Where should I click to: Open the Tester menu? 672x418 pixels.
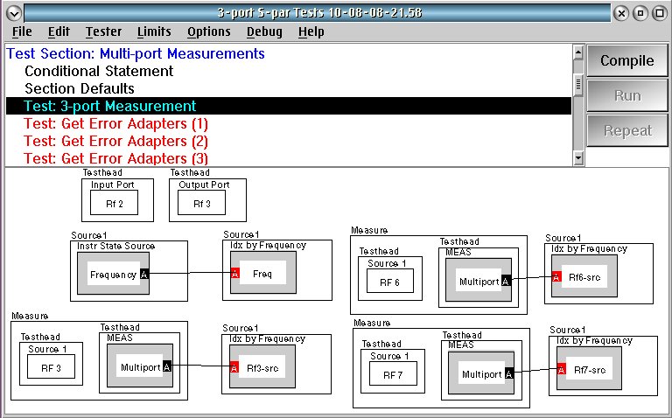(x=103, y=31)
